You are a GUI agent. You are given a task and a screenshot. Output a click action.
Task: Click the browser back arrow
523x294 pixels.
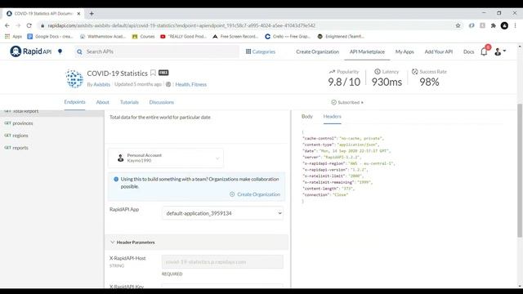tap(7, 25)
